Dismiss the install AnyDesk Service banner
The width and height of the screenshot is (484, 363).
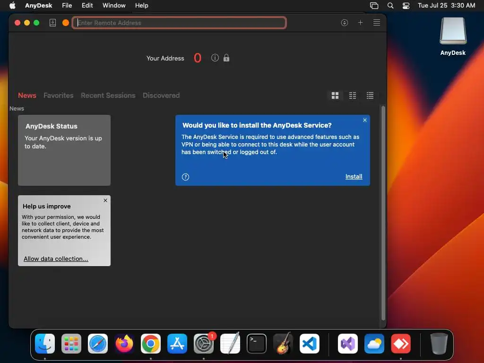(x=365, y=120)
